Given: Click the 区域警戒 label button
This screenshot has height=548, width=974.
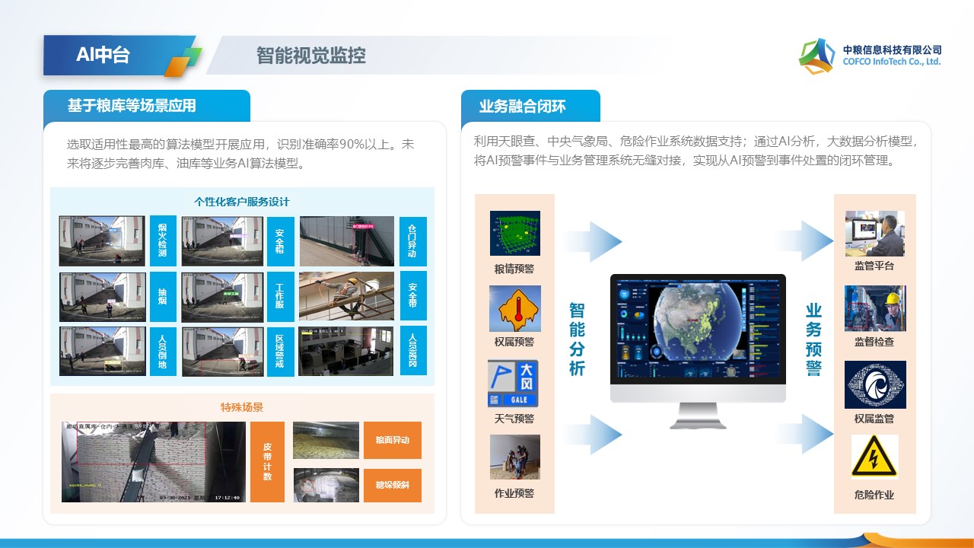Looking at the screenshot, I should (x=280, y=352).
